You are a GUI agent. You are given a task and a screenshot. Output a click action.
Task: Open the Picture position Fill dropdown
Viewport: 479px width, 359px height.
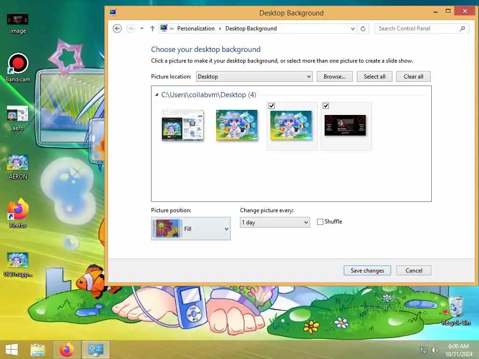click(191, 229)
